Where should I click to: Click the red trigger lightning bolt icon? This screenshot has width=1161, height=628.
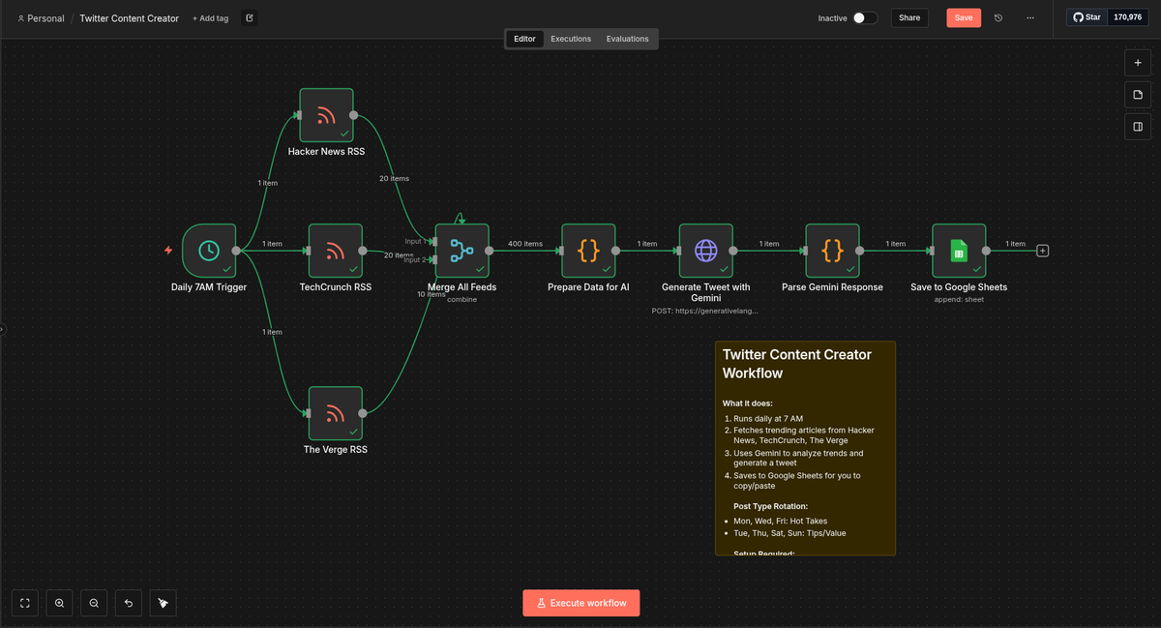[168, 251]
